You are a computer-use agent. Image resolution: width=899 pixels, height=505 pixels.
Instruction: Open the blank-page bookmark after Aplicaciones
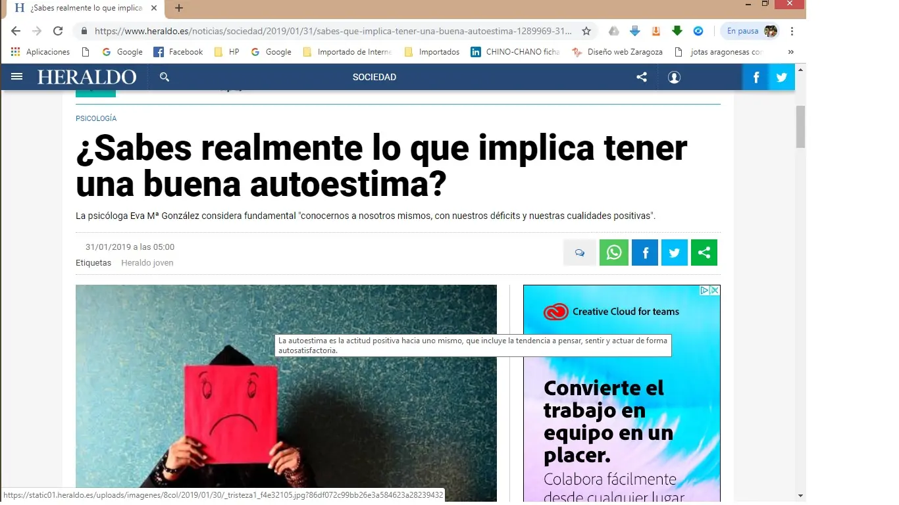click(x=86, y=52)
